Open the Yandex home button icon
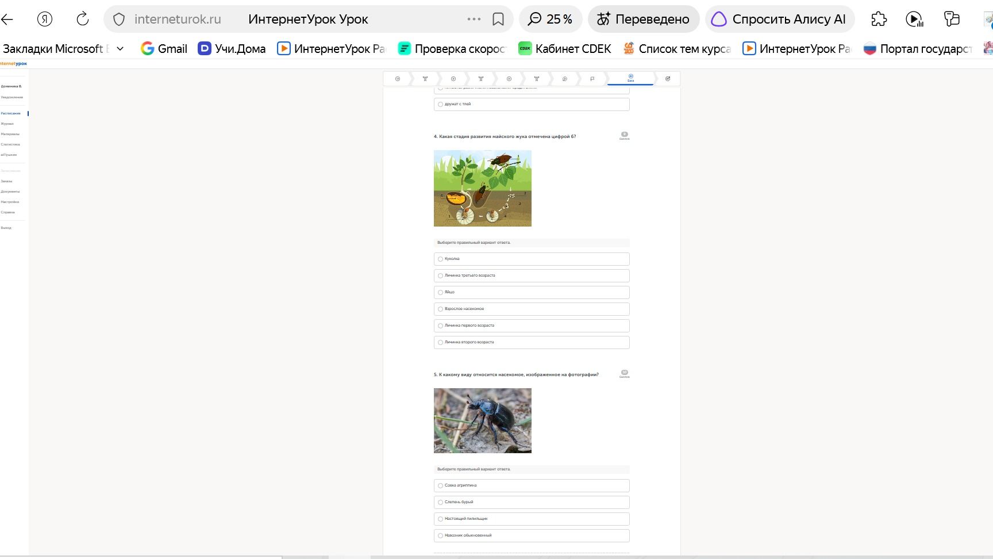 click(45, 19)
